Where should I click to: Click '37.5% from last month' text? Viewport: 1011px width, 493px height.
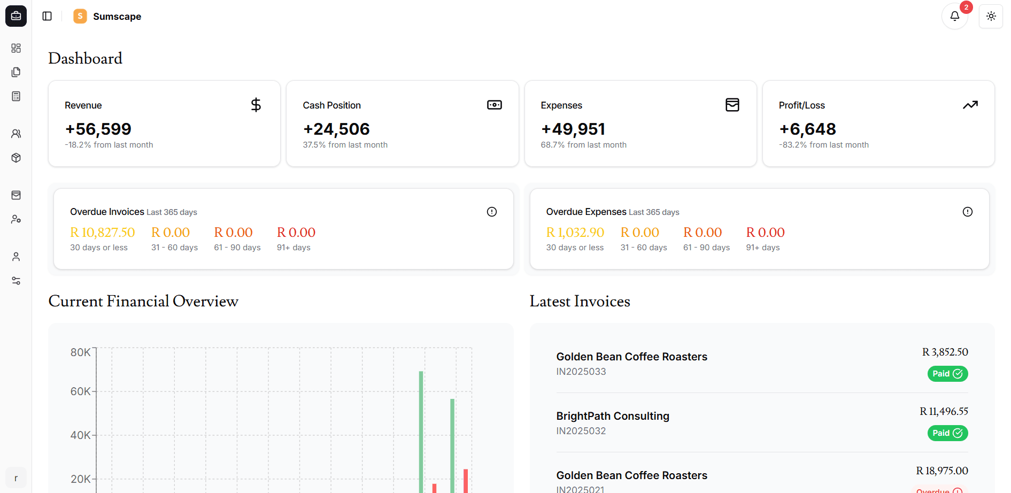point(345,145)
